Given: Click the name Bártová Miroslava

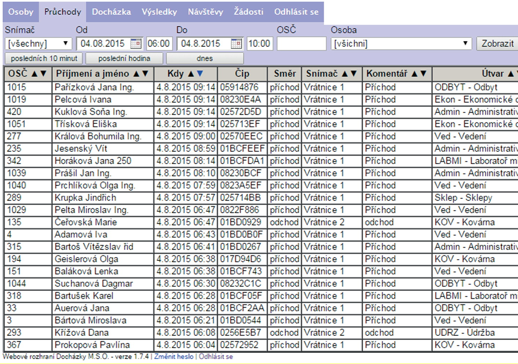Looking at the screenshot, I should point(90,321).
